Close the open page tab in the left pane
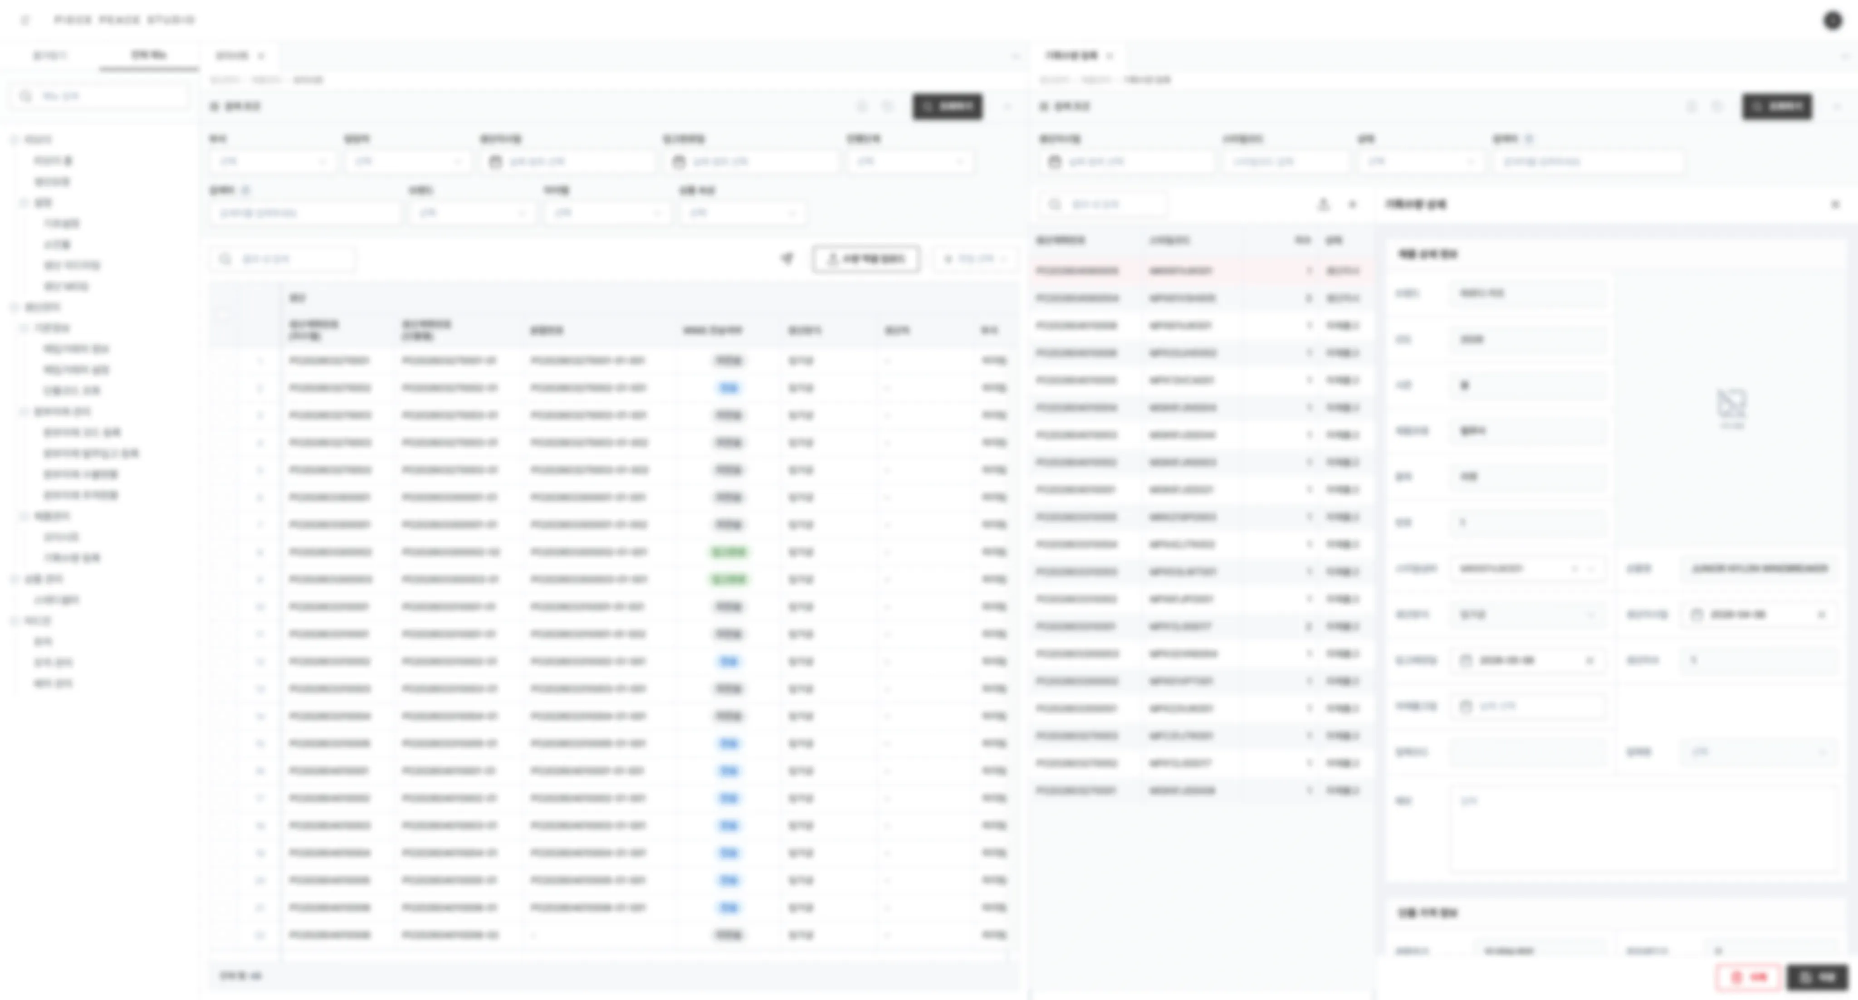Image resolution: width=1858 pixels, height=1000 pixels. [261, 55]
